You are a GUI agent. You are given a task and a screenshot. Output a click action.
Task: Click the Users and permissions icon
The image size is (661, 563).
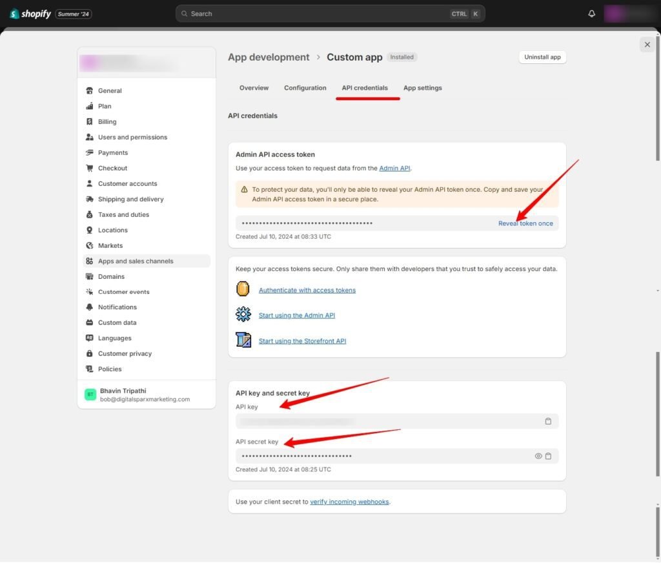(89, 137)
